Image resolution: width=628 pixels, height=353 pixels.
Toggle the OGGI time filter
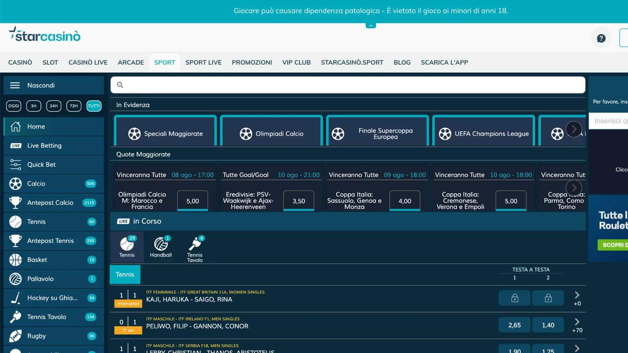13,106
